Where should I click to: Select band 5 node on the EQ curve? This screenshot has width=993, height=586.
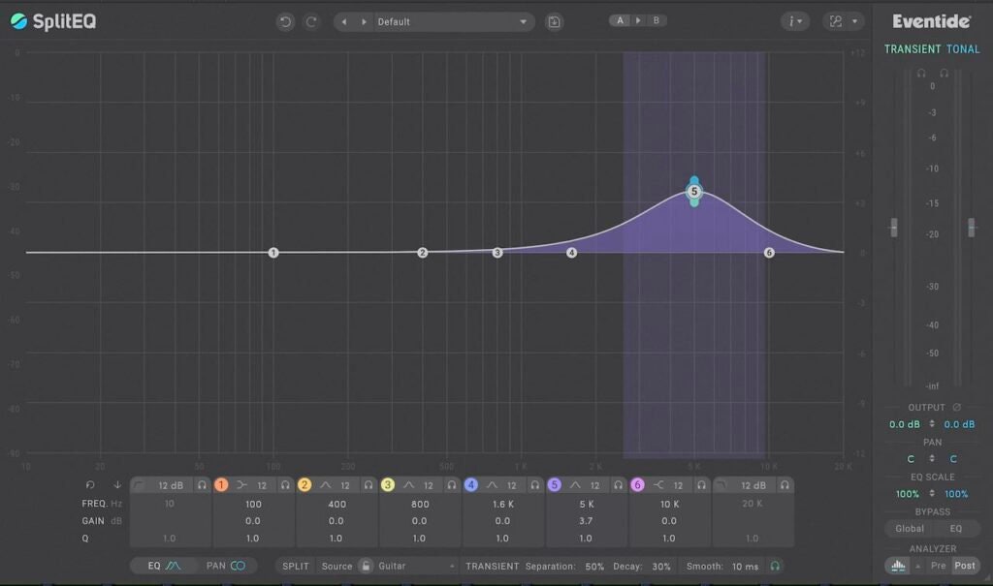pos(694,191)
